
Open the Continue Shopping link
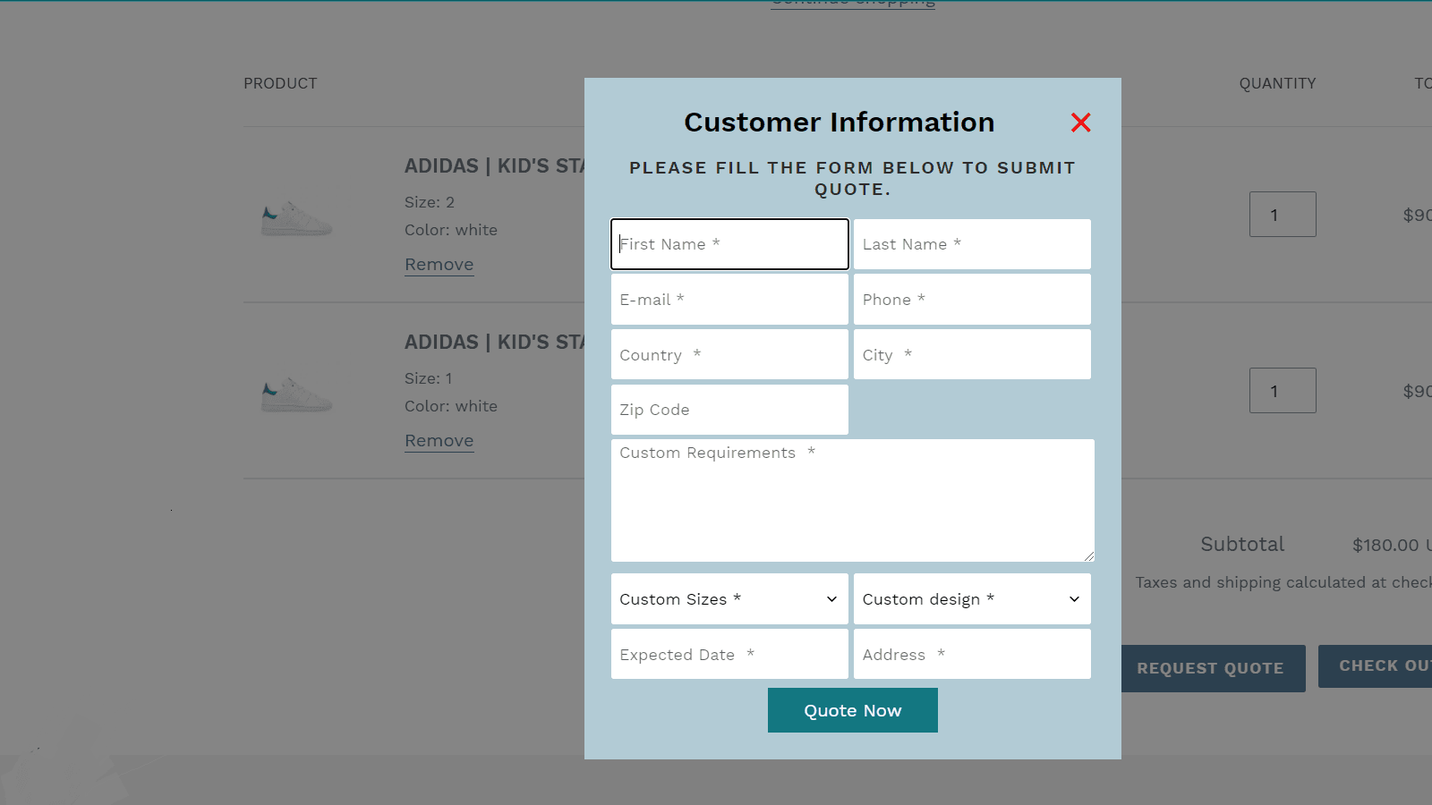click(x=852, y=2)
